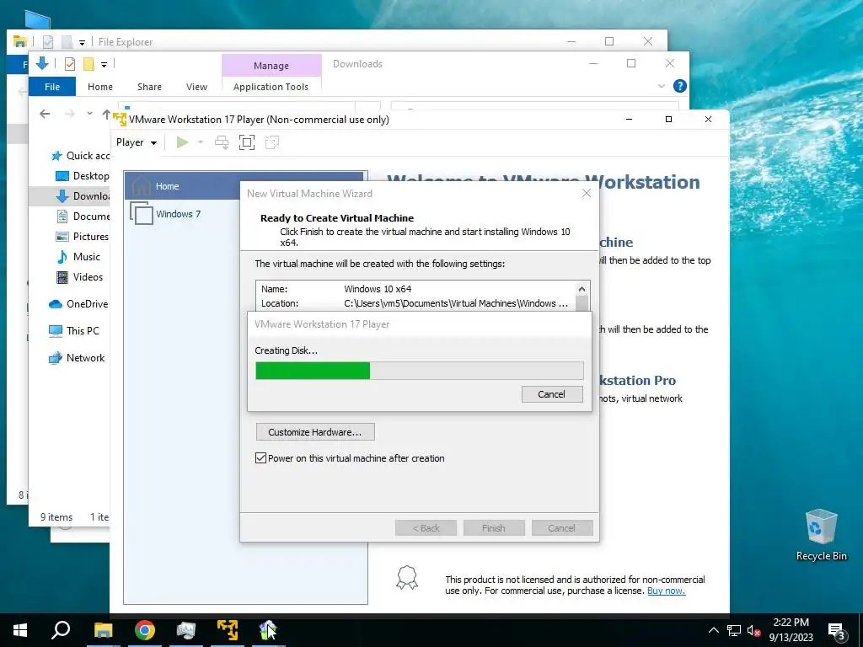
Task: Select OneDrive in navigation pane
Action: pos(78,303)
